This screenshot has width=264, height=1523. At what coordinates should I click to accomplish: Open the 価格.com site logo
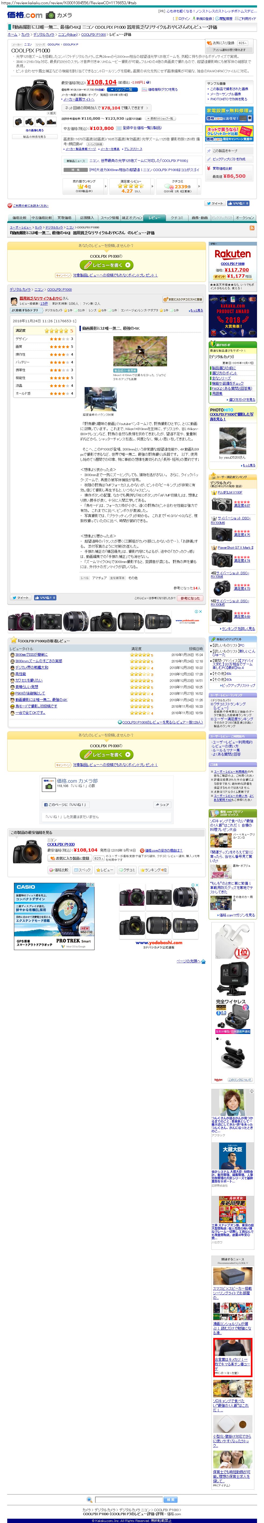24,15
